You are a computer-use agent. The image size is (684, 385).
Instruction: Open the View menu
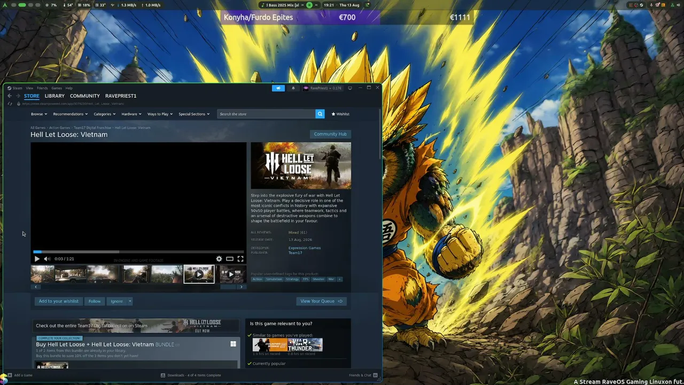(29, 88)
